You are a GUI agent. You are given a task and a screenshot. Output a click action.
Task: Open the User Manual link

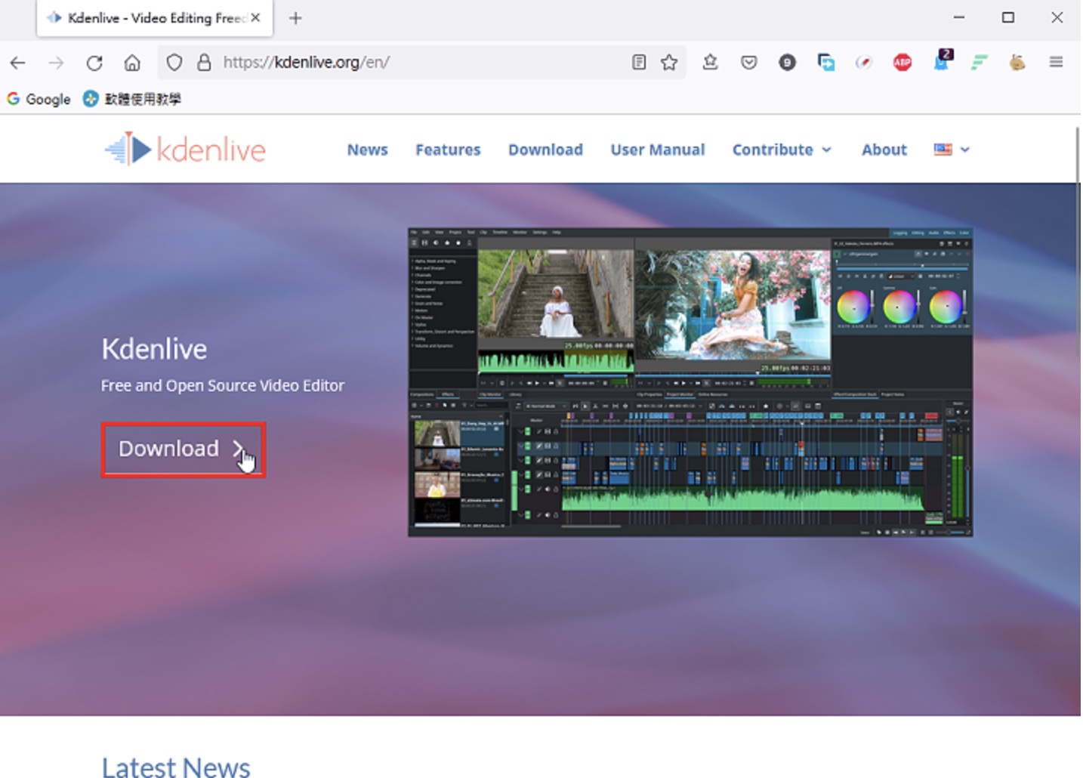(x=657, y=150)
